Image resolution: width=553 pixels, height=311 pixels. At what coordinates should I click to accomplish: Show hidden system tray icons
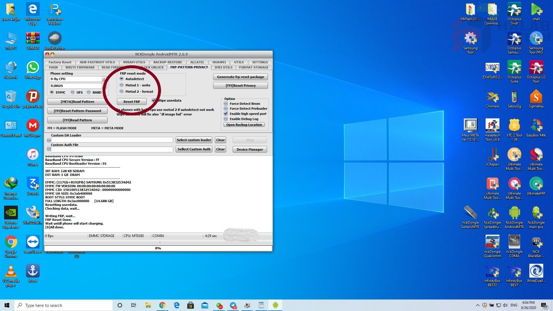point(478,305)
